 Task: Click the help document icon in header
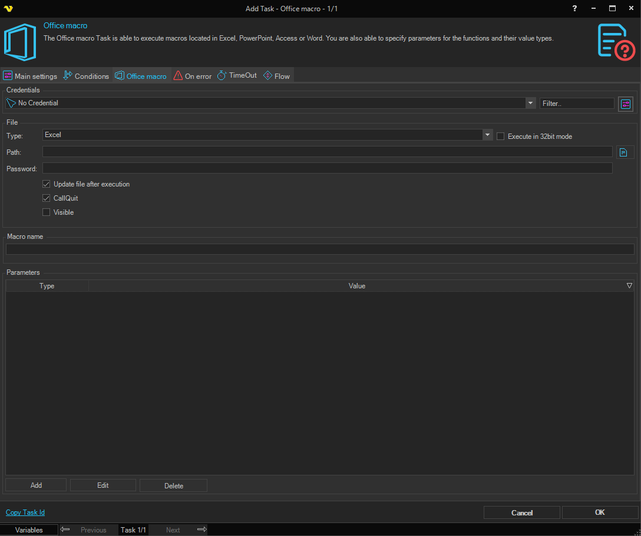(616, 41)
